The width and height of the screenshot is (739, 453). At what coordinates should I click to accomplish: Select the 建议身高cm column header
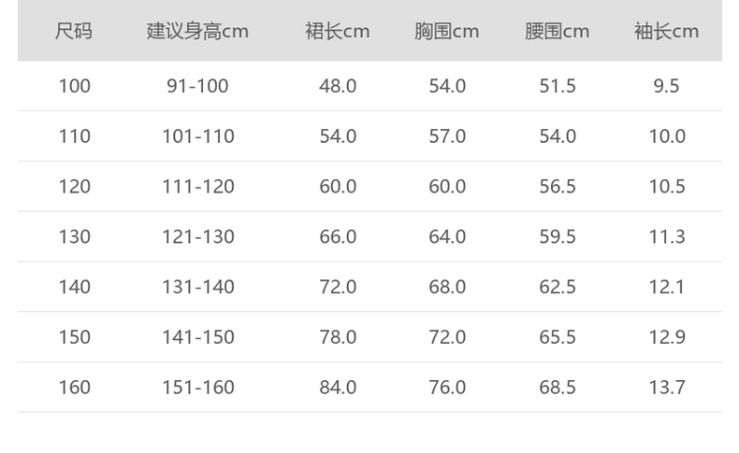(x=197, y=31)
